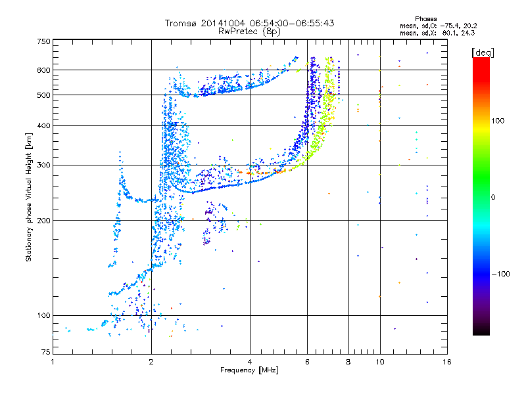Click the y-axis tick label "300"

[43, 165]
